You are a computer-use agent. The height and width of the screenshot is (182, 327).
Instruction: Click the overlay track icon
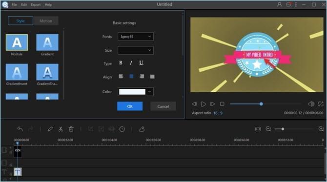[4, 162]
